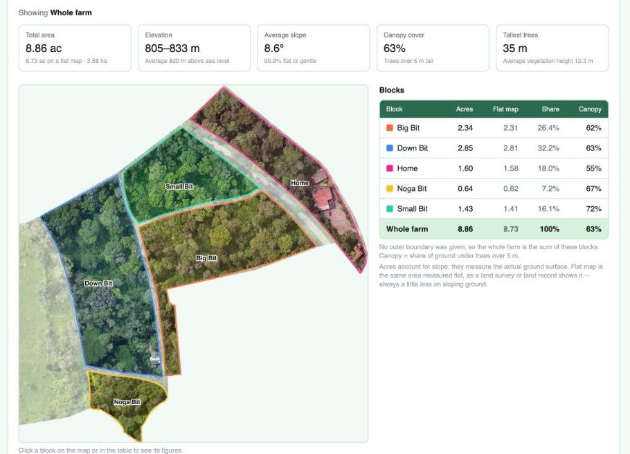Click the 72% canopy value for Small Bit

tap(593, 208)
